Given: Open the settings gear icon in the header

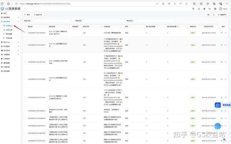Looking at the screenshot, I should tap(215, 9).
